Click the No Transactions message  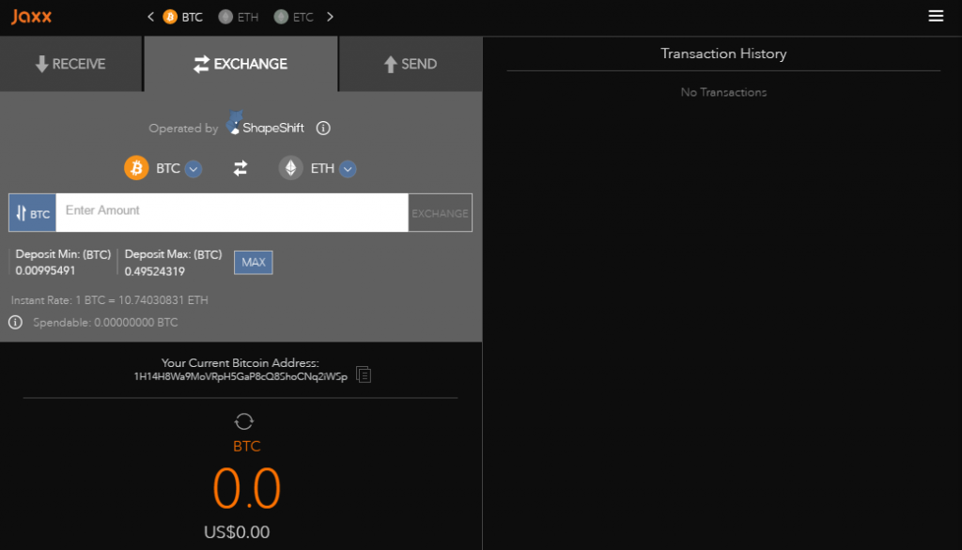(723, 92)
